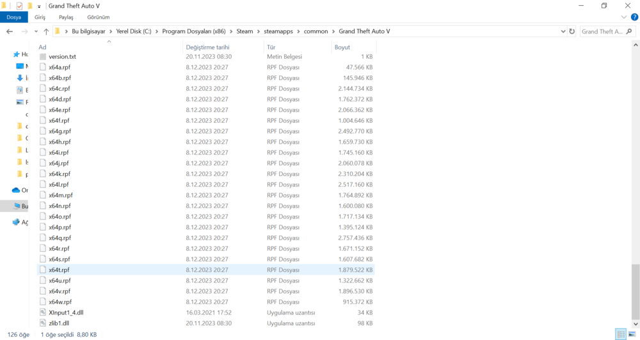Click the date 16.03.2021 17:52

tap(209, 312)
